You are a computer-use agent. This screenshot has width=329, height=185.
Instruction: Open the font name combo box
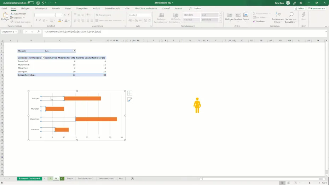pos(45,15)
